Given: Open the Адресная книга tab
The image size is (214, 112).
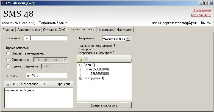Looking at the screenshot, I should (29, 30).
